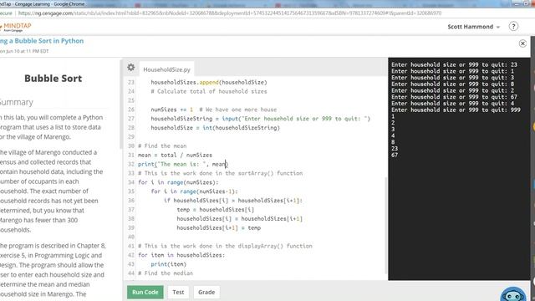Click the code editor vertical scrollbar

click(386, 225)
